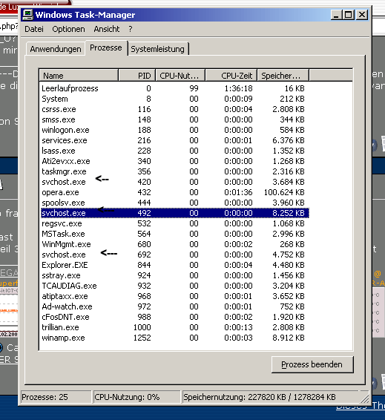Open the Ansicht menu
385x420 pixels.
[x=107, y=29]
